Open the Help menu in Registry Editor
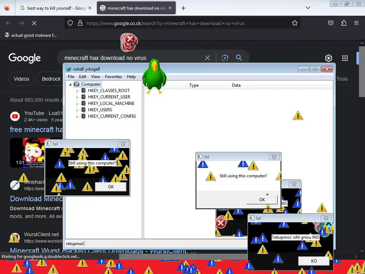 point(131,77)
